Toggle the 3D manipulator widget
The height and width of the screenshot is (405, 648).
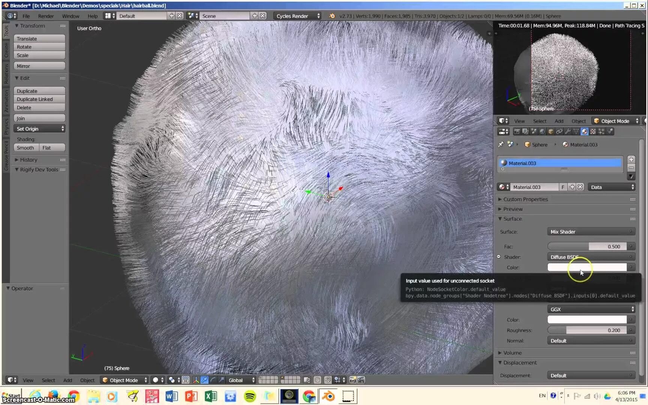pyautogui.click(x=196, y=380)
